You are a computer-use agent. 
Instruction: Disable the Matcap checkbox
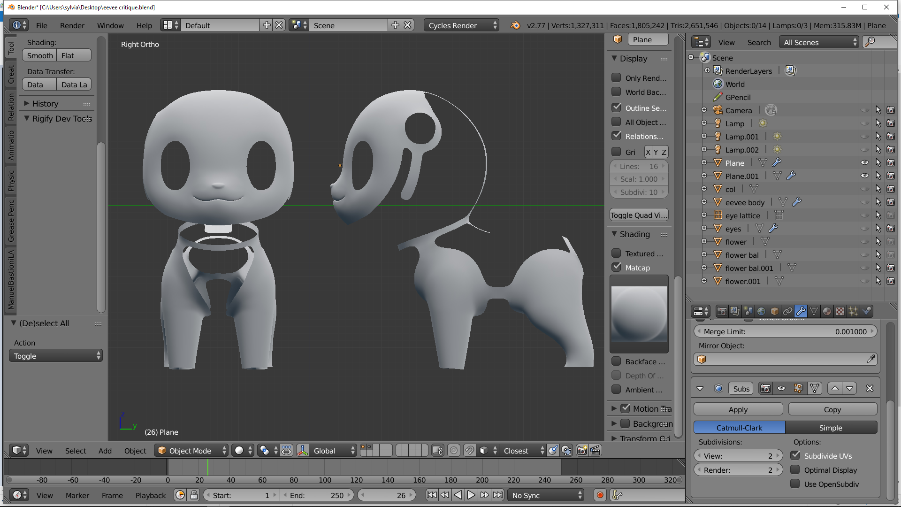click(x=616, y=267)
